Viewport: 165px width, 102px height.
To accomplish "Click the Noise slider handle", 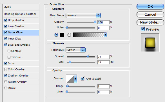I will tap(67, 27).
